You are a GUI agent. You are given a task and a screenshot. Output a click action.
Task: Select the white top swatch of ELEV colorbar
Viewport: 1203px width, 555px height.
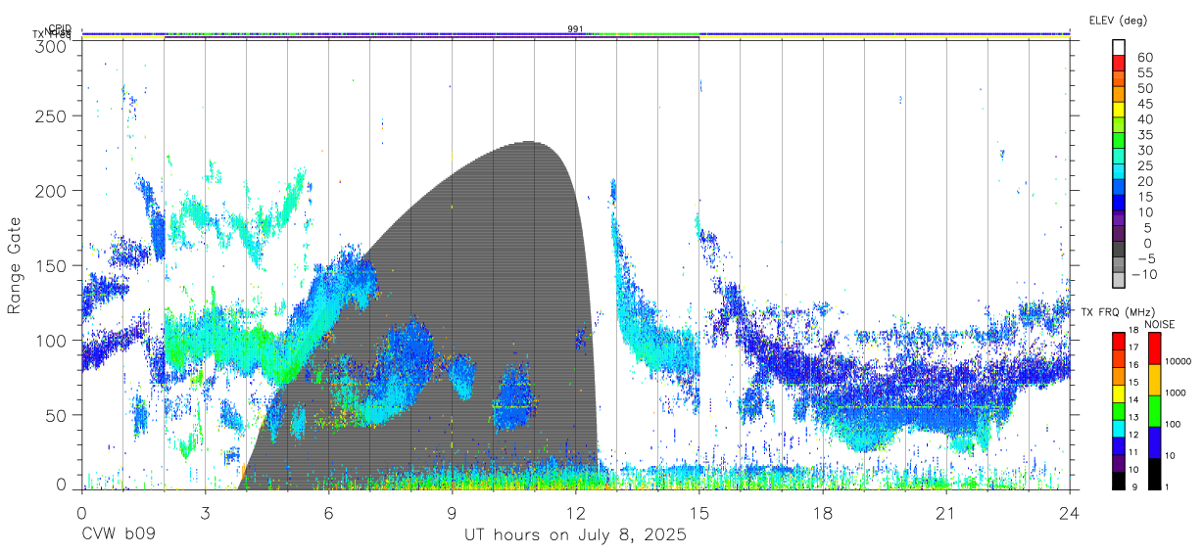click(1120, 46)
